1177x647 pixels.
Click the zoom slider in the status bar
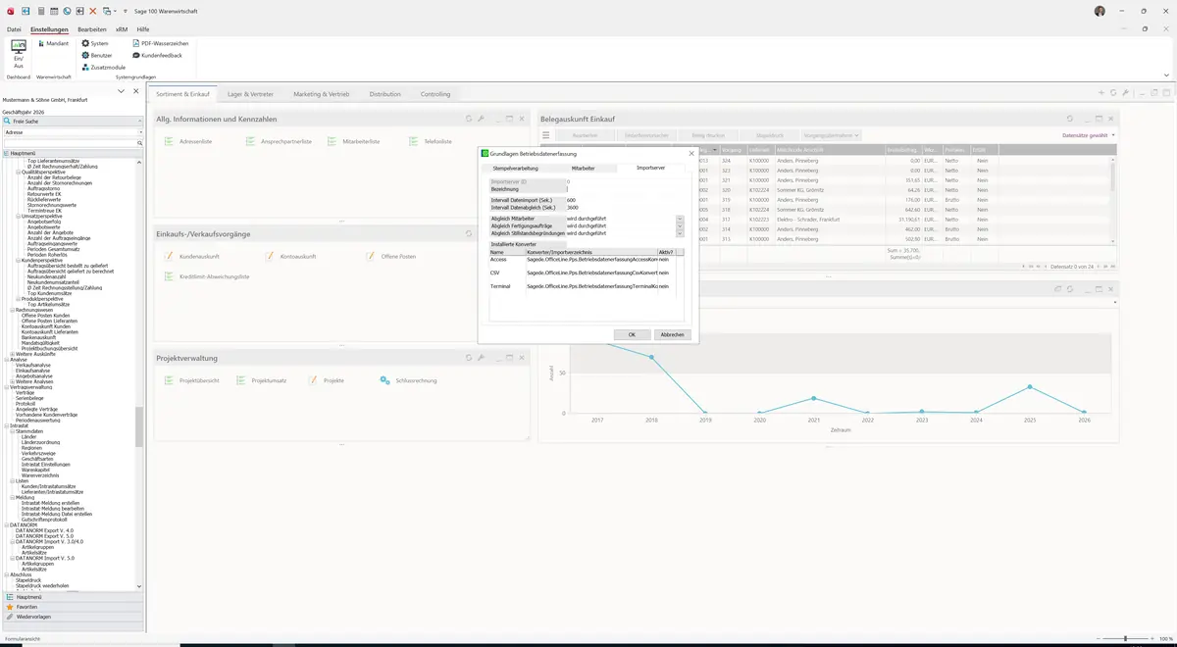click(x=1124, y=638)
